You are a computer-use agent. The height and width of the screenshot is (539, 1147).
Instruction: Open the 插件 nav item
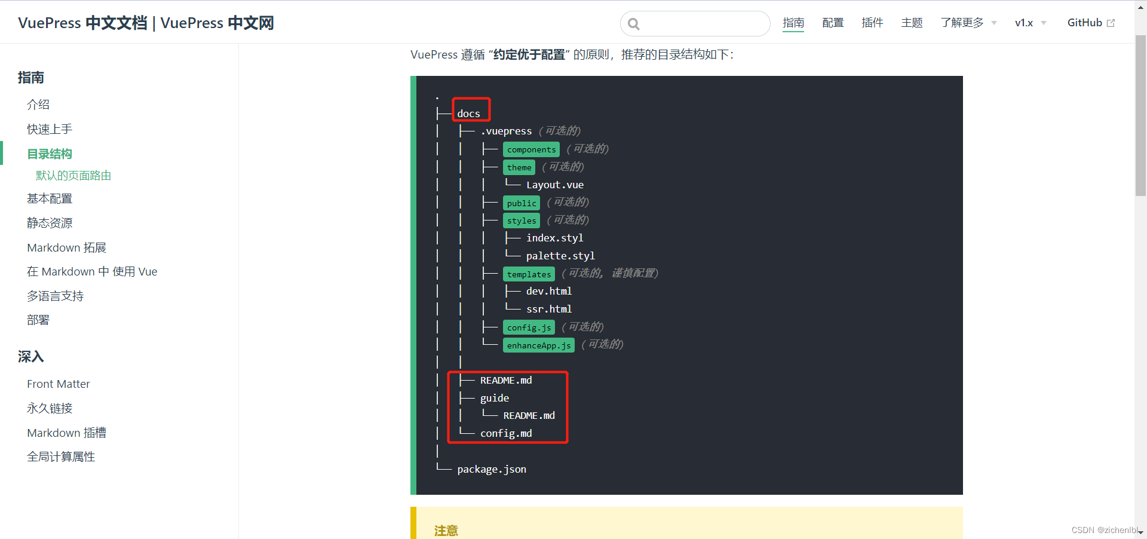872,23
